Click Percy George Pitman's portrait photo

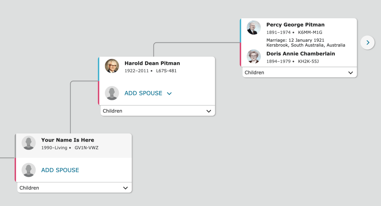(x=254, y=28)
